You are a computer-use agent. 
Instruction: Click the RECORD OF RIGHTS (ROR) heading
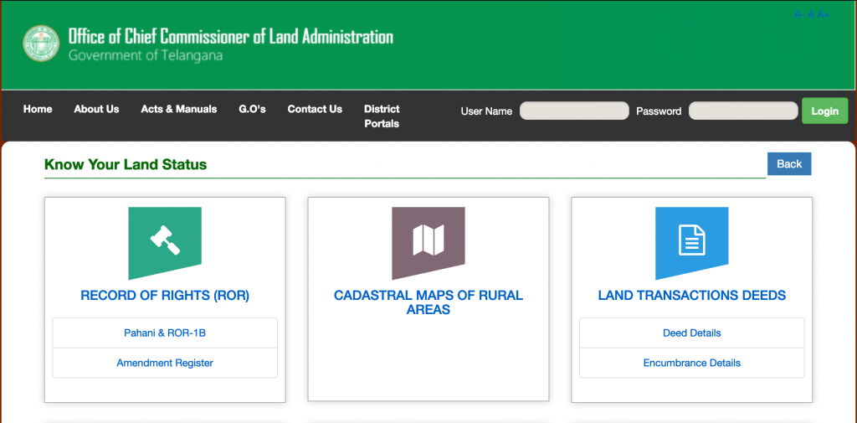[165, 296]
